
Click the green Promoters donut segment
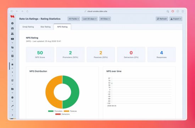tap(75, 92)
